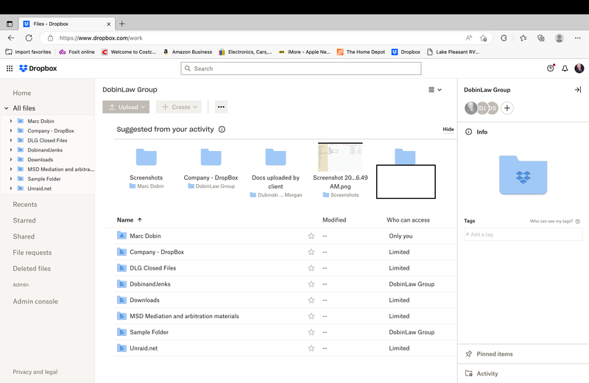Click the Dropbox search field

(301, 68)
